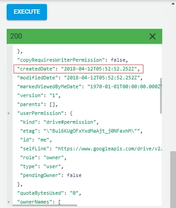Click the "etag" key
Viewport: 176px width, 208px height.
29,131
